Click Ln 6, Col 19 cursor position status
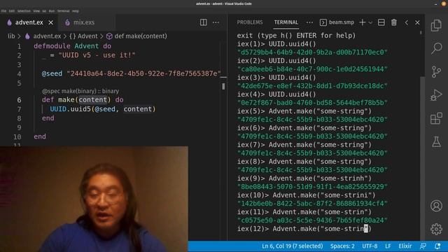This screenshot has width=448, height=252. tap(293, 246)
